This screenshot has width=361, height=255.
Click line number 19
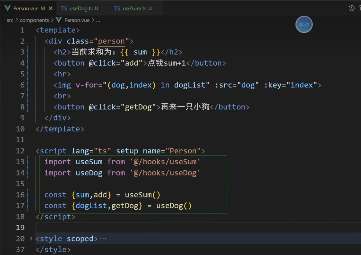pos(20,228)
